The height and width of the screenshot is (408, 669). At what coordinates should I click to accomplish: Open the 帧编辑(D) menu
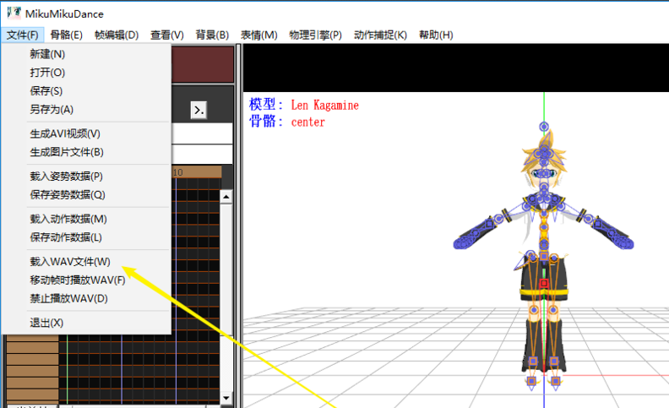click(x=117, y=35)
